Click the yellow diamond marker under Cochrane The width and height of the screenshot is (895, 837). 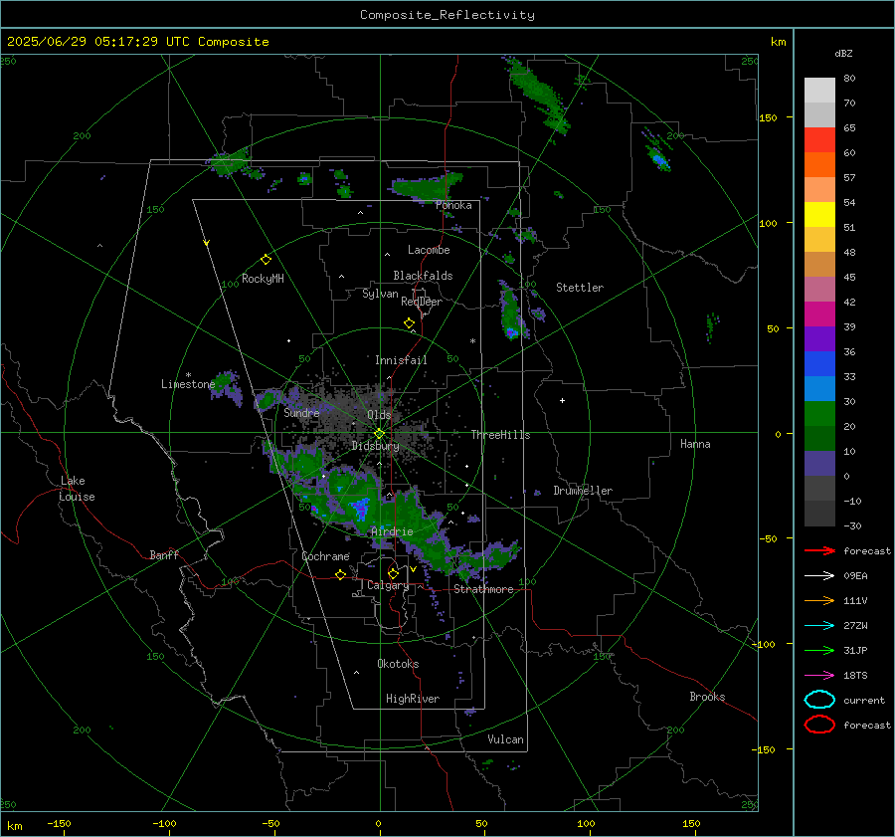pos(340,574)
